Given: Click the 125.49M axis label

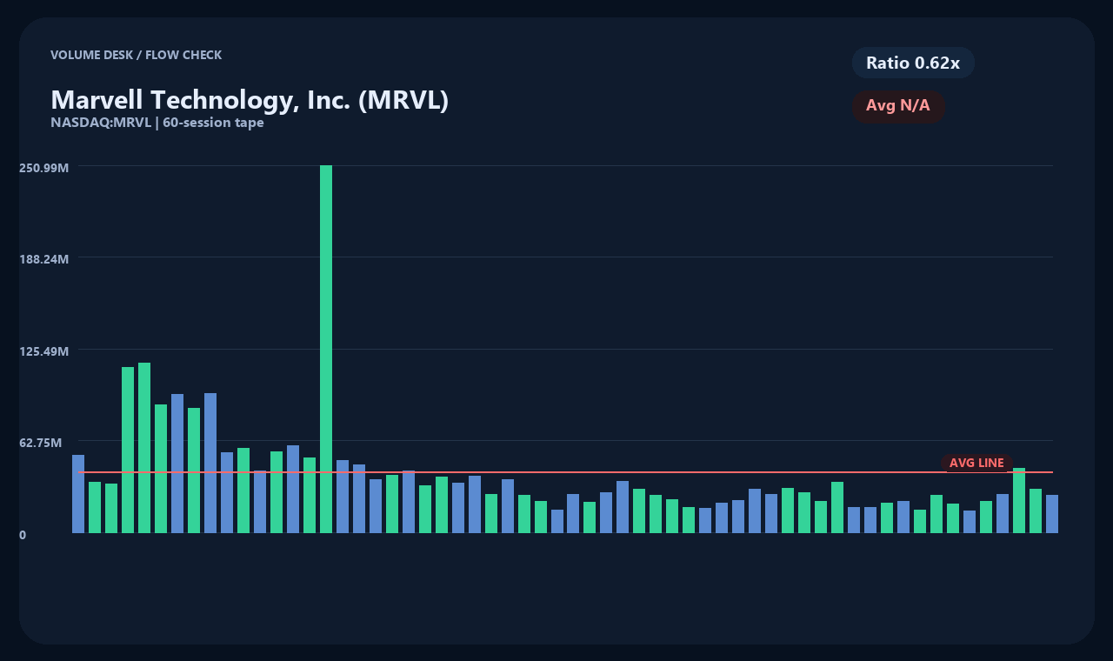Looking at the screenshot, I should point(43,351).
